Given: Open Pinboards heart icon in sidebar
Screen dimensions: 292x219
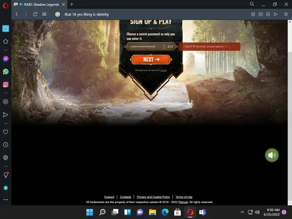Looking at the screenshot, I should 6,132.
